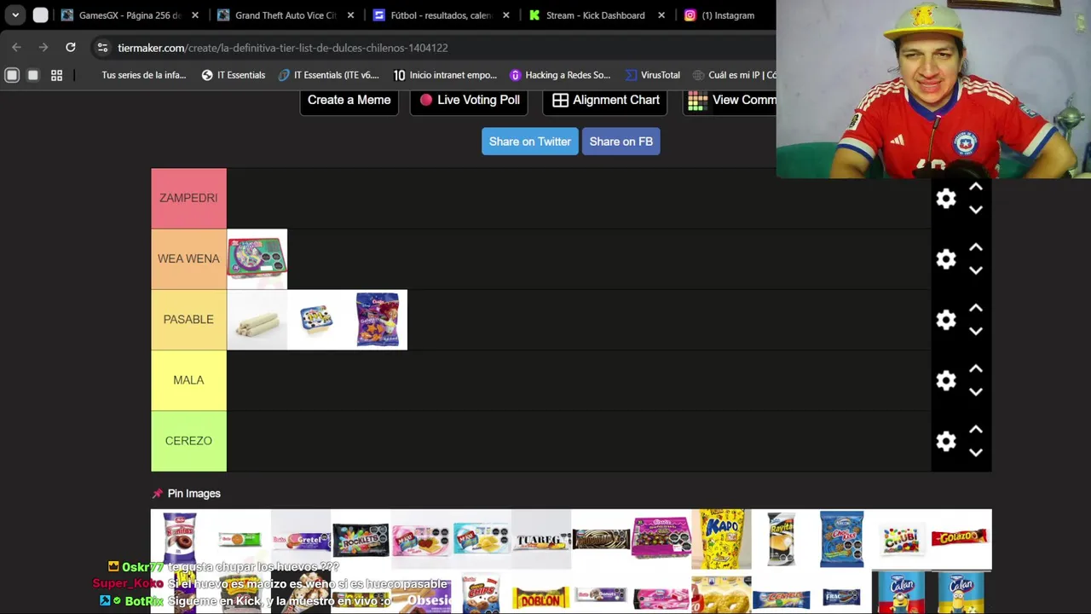
Task: Open Hacking a Redes So... bookmark
Action: point(560,75)
